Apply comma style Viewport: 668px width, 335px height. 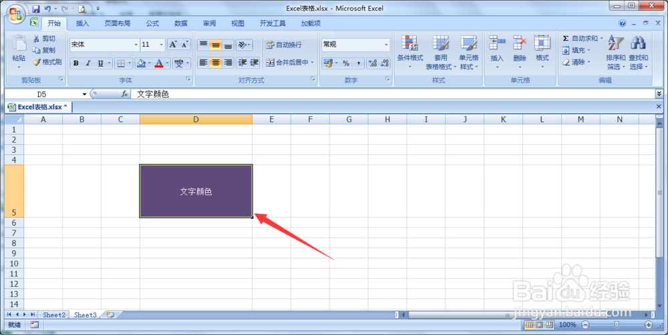tap(358, 63)
